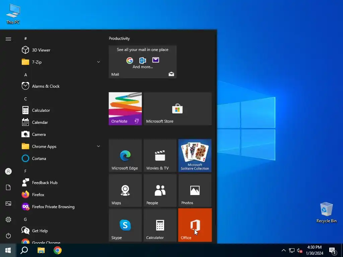Open the clock showing 4:30 PM
This screenshot has height=257, width=343.
314,250
